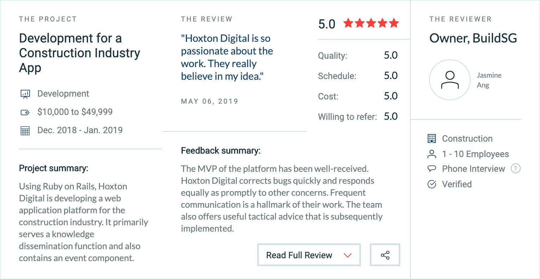The image size is (540, 279).
Task: Click the Feedback summary paragraph text
Action: click(282, 199)
